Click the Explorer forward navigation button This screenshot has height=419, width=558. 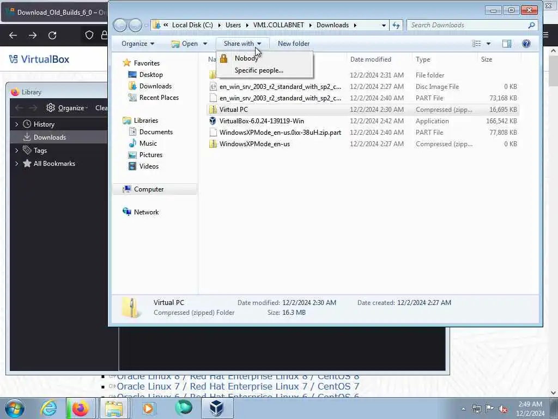point(135,25)
